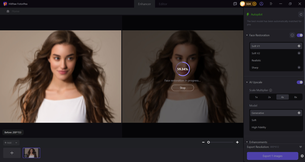305x162 pixels.
Task: Click the Scale Multiplier info icon
Action: [270, 90]
